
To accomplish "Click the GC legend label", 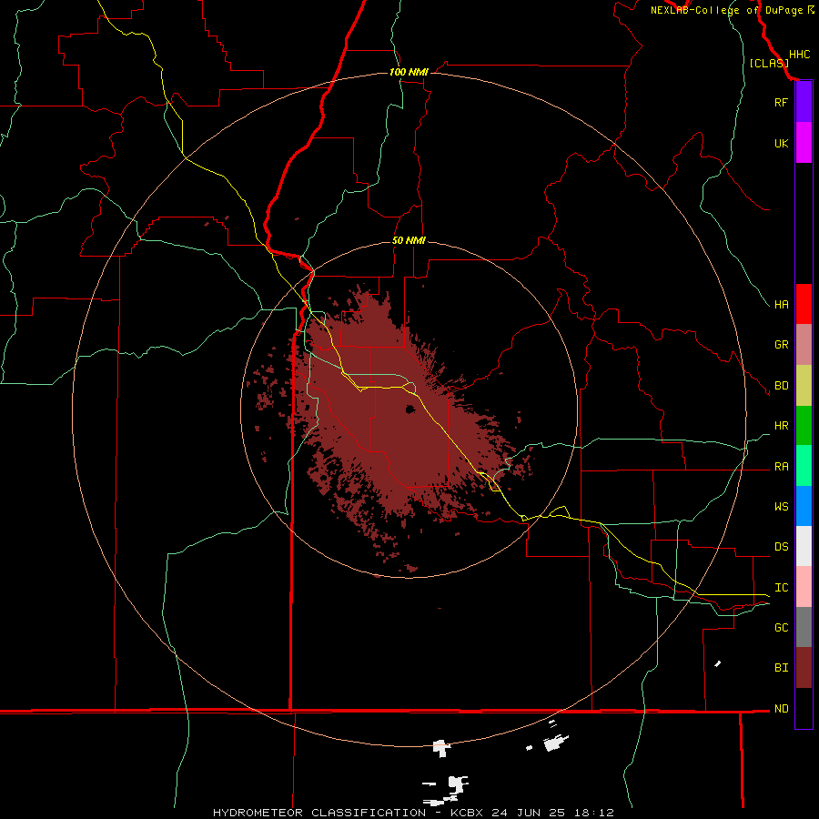I will 781,627.
